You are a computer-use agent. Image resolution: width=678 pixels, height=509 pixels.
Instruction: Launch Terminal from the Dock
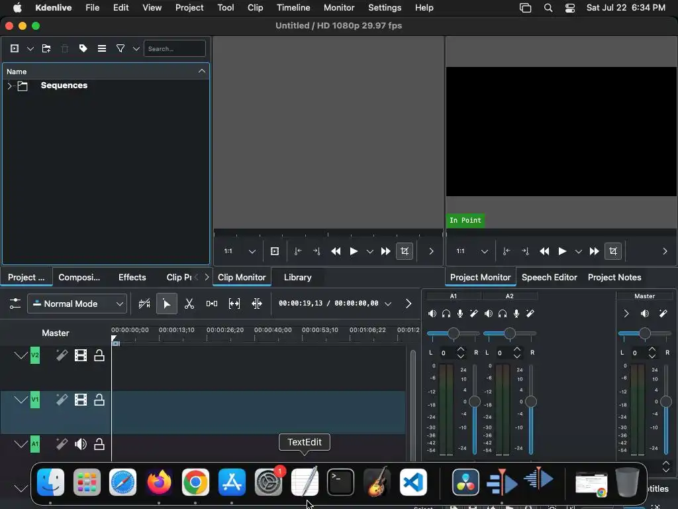(341, 482)
